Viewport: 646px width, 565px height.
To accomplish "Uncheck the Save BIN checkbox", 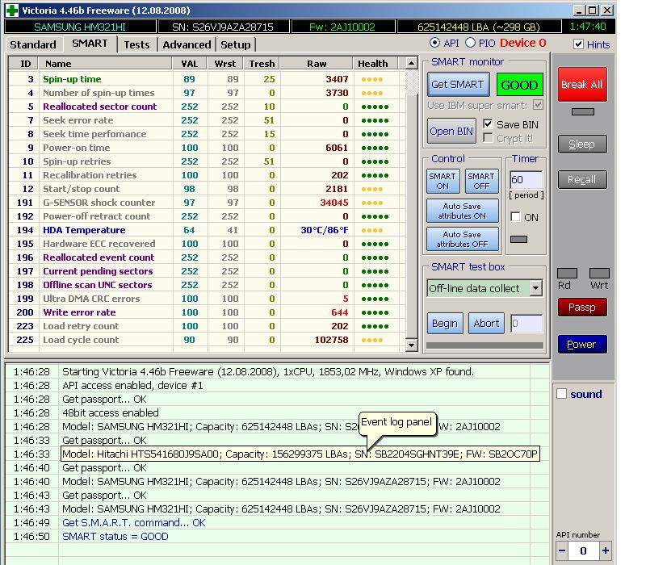I will [x=488, y=124].
